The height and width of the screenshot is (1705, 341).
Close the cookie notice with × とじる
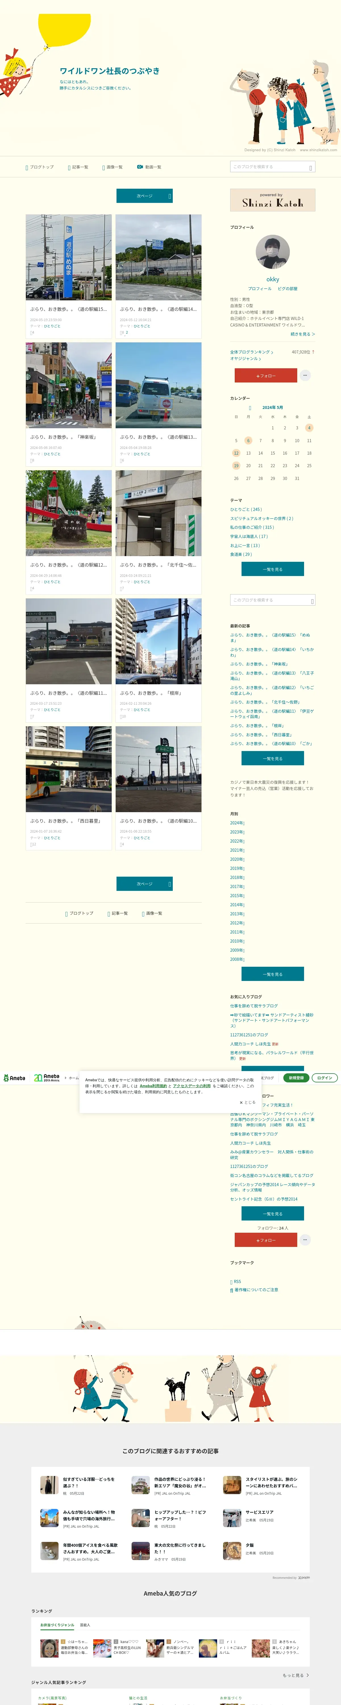click(247, 1103)
